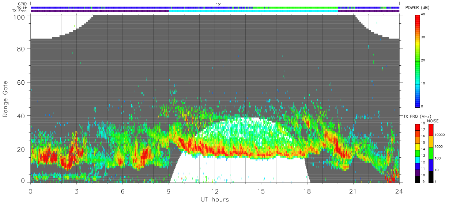
Task: Click the CPID value 151
Action: click(x=220, y=4)
